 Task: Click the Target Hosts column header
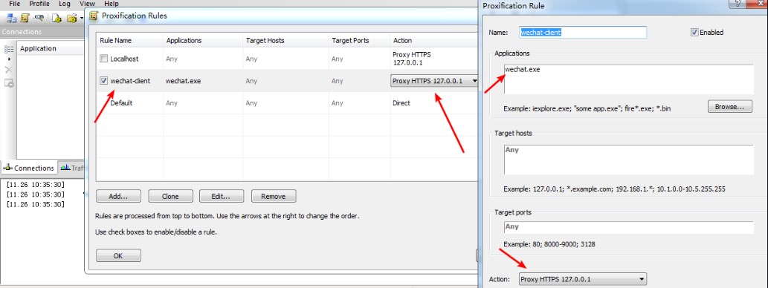click(285, 41)
